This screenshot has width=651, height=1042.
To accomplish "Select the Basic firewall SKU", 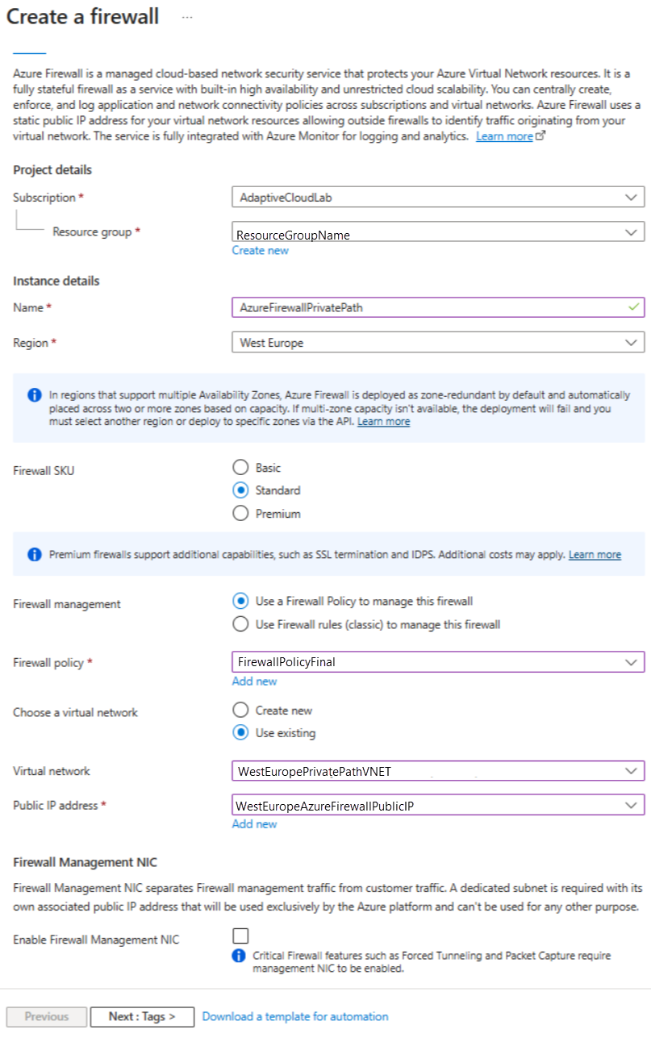I will coord(240,467).
